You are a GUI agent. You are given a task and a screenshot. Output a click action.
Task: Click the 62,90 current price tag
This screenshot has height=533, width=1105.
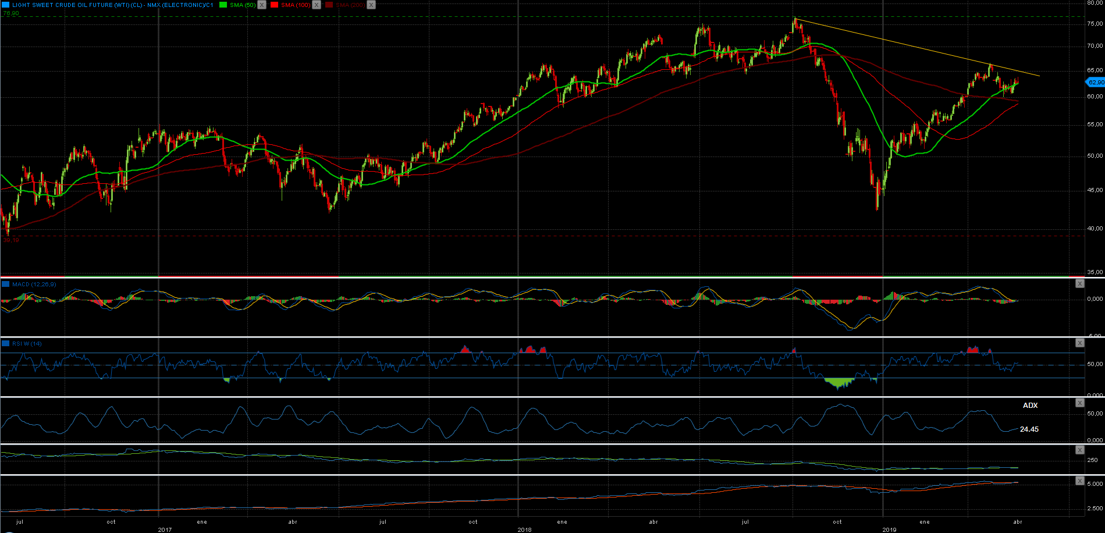(1096, 83)
